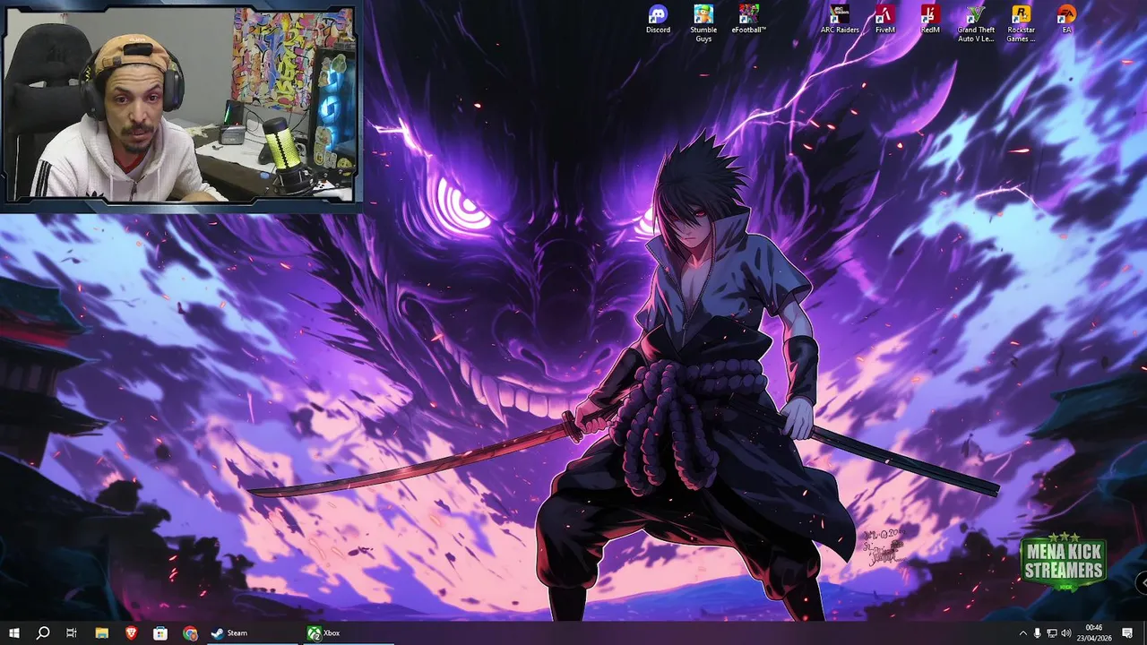Screen dimensions: 1147x645
Task: Click the webcam overlay feed
Action: click(181, 105)
